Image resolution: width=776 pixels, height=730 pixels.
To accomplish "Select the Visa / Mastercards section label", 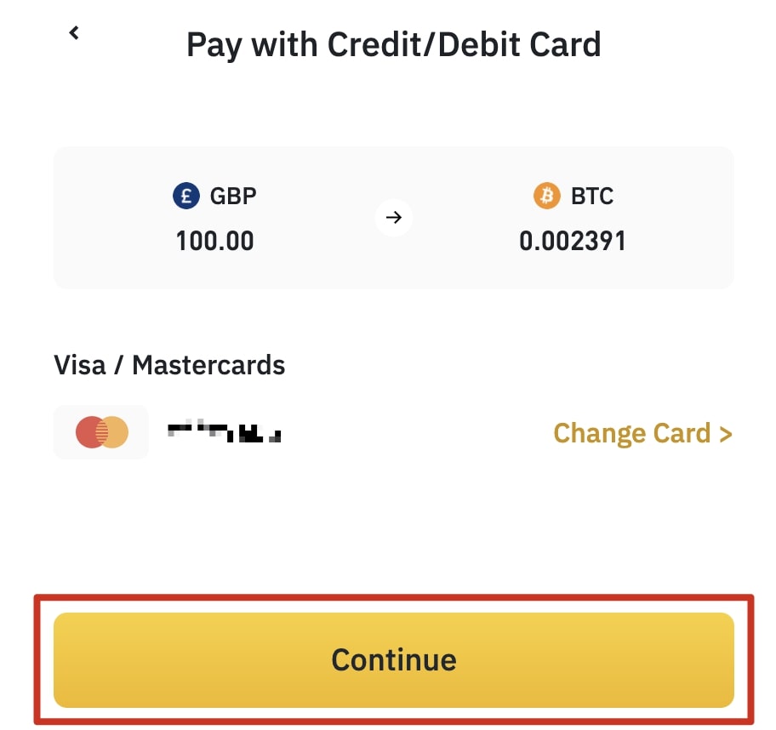I will (x=168, y=365).
